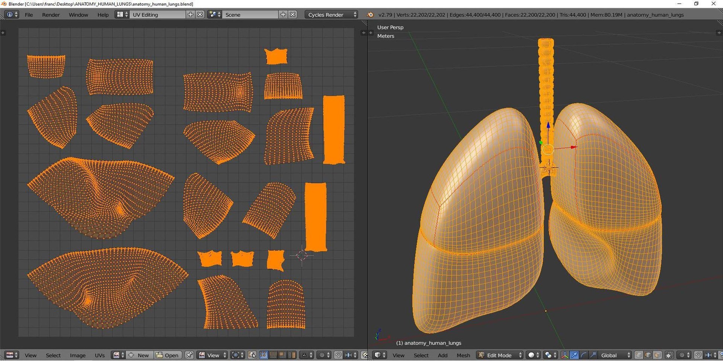Add a new scene with plus button
The width and height of the screenshot is (723, 361).
pos(283,14)
